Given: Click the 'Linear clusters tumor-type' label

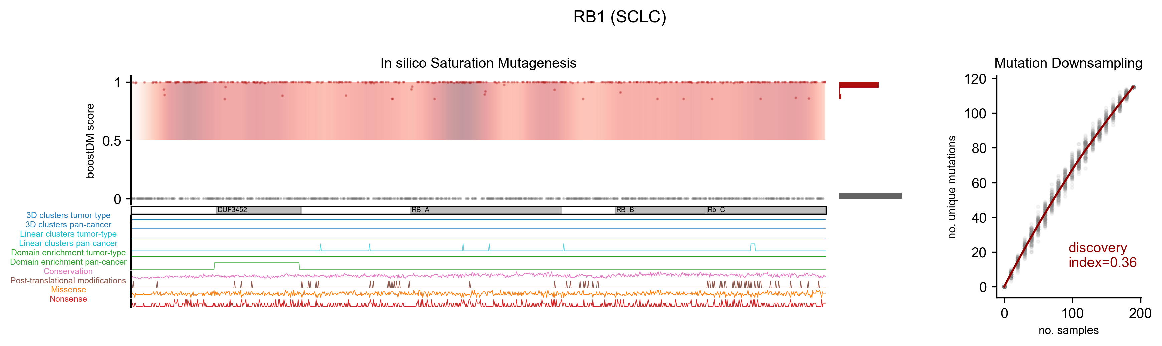Looking at the screenshot, I should coord(68,234).
